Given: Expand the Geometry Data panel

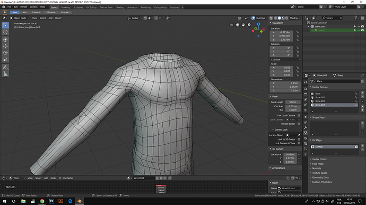Looking at the screenshot, I should tap(320, 178).
